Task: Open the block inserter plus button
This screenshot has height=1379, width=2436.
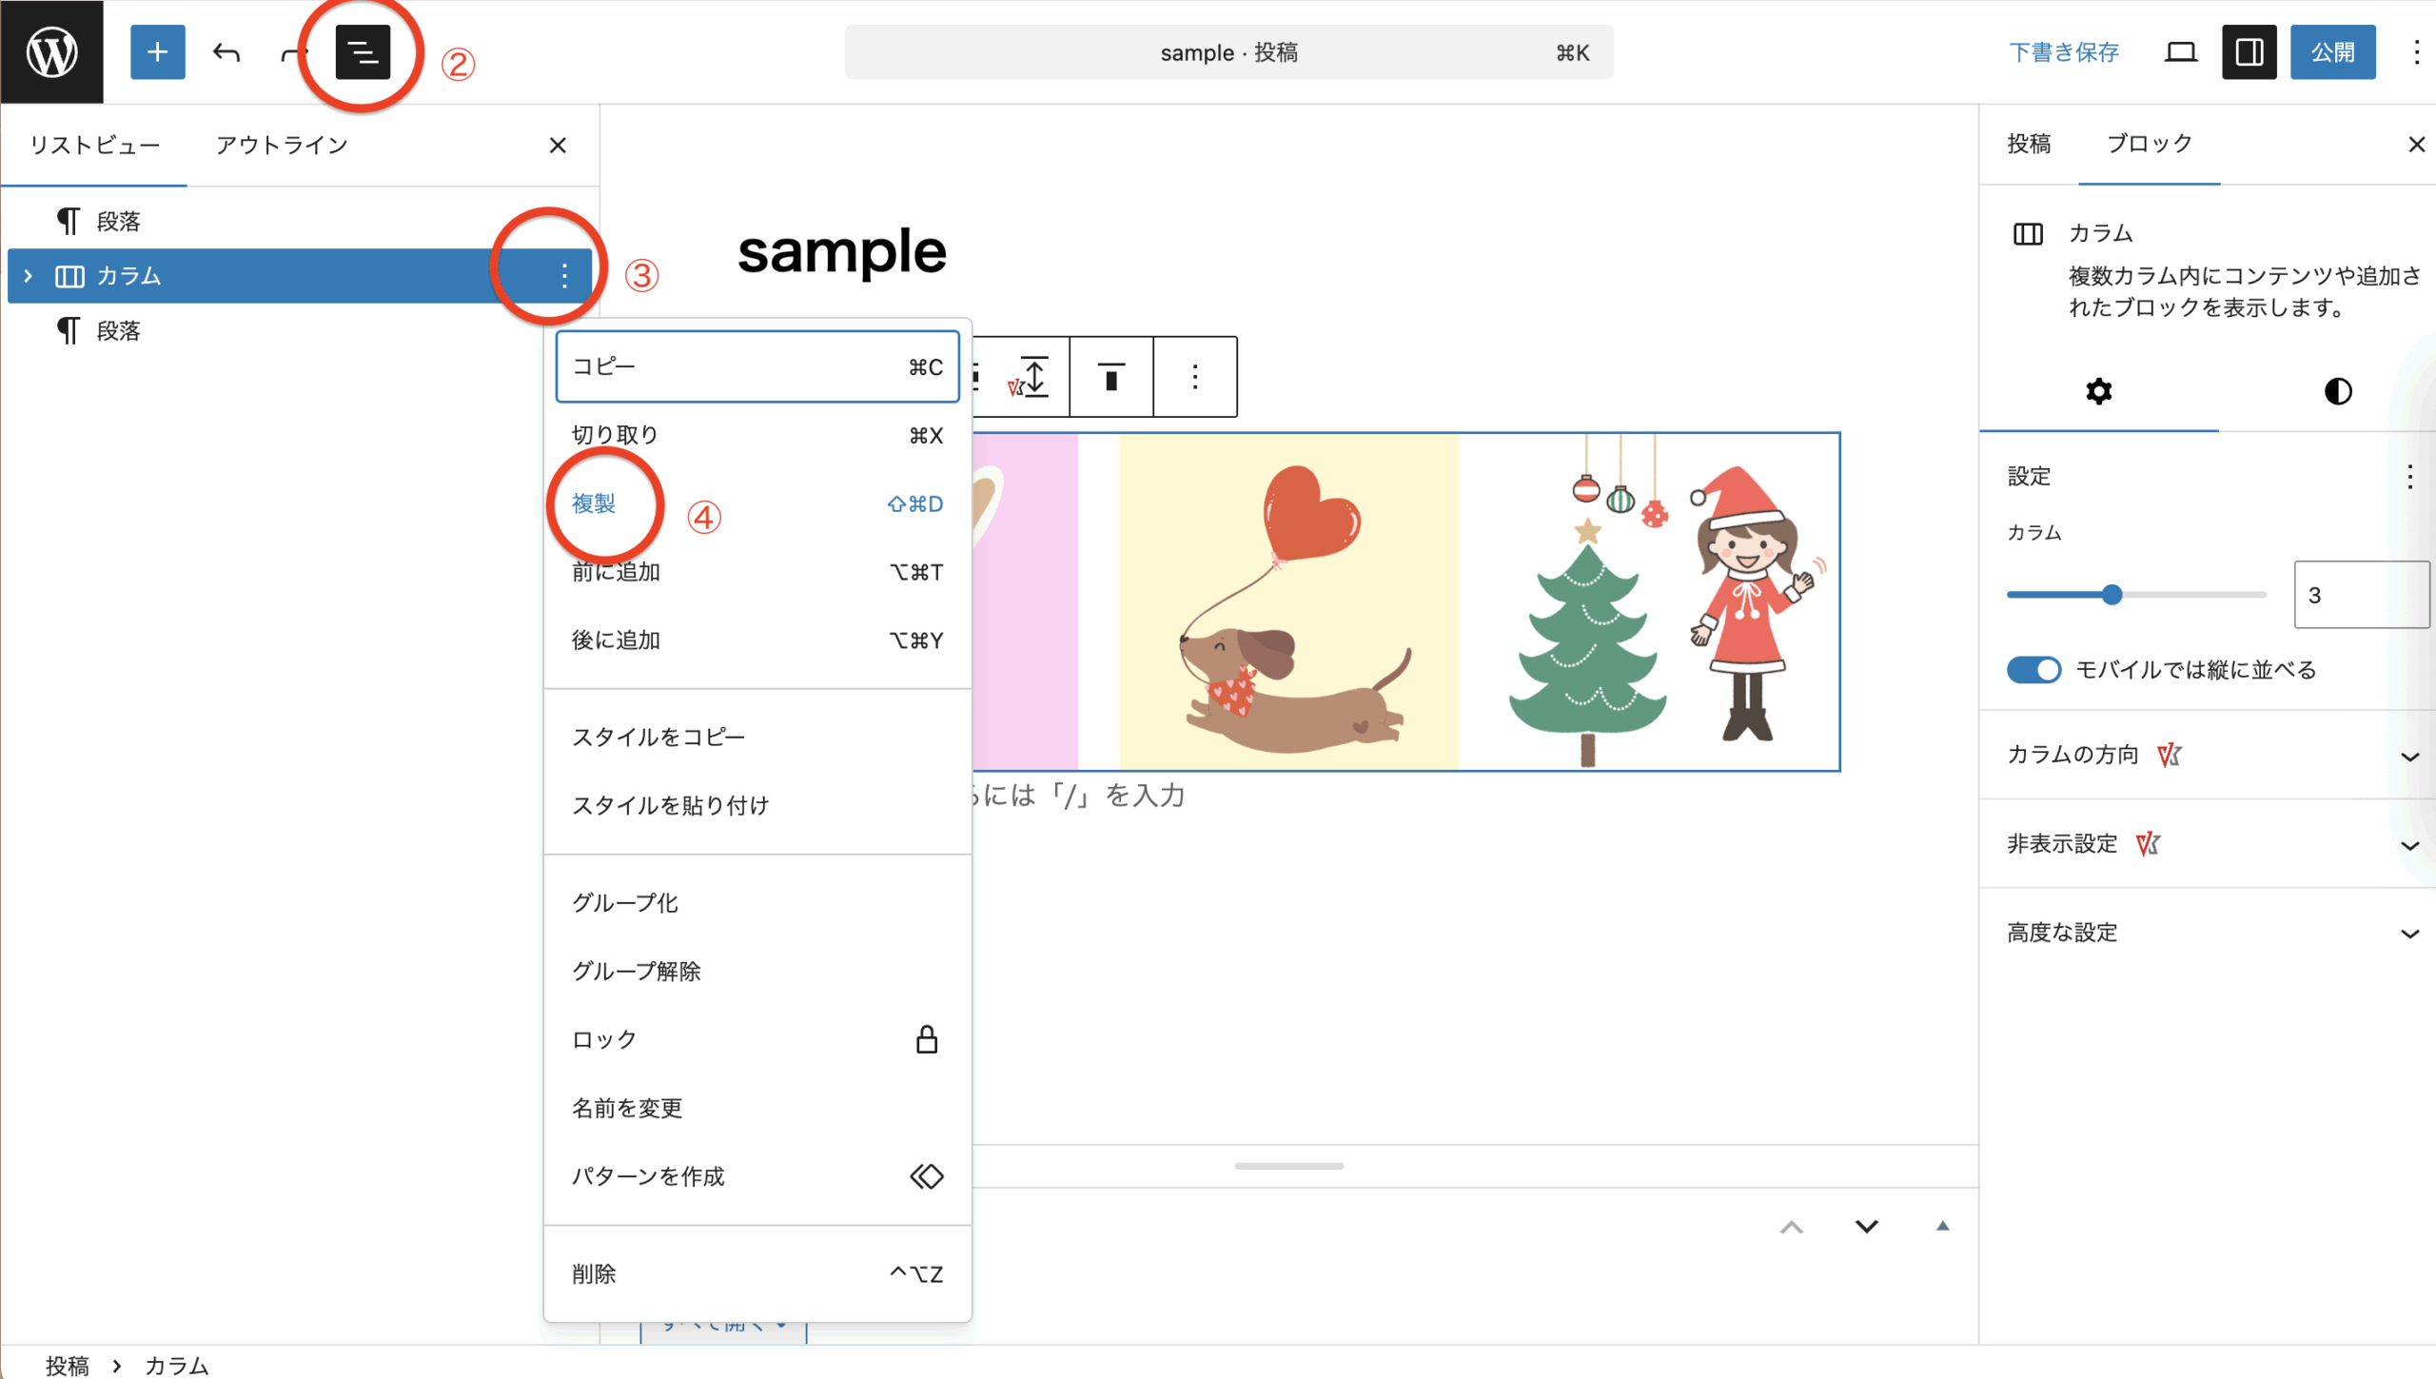Action: tap(157, 51)
